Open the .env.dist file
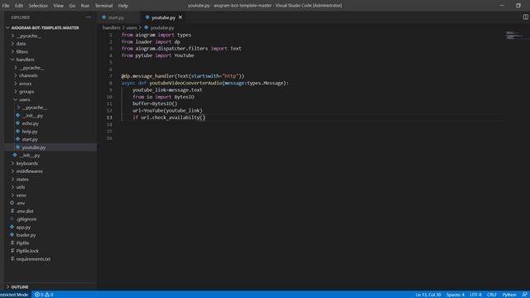The image size is (530, 298). 25,211
